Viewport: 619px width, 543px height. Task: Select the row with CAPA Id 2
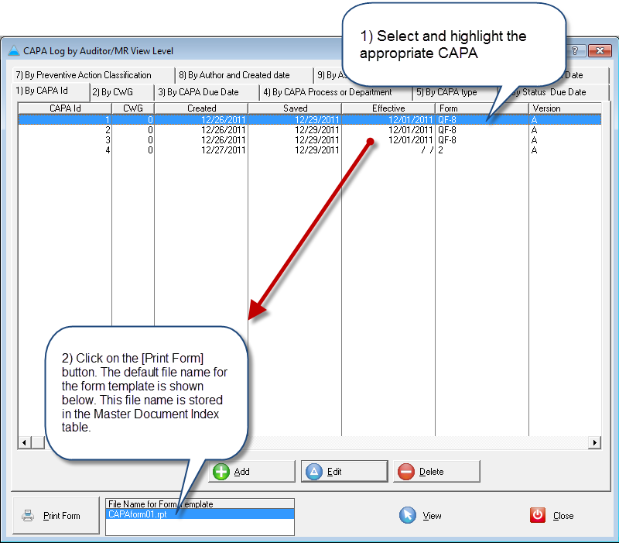(232, 130)
